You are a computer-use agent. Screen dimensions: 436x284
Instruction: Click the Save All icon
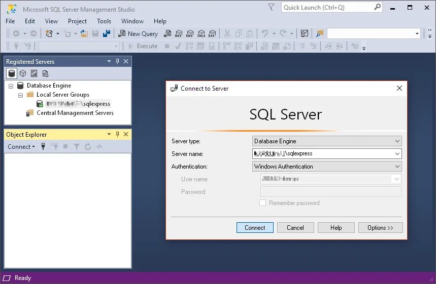click(107, 33)
